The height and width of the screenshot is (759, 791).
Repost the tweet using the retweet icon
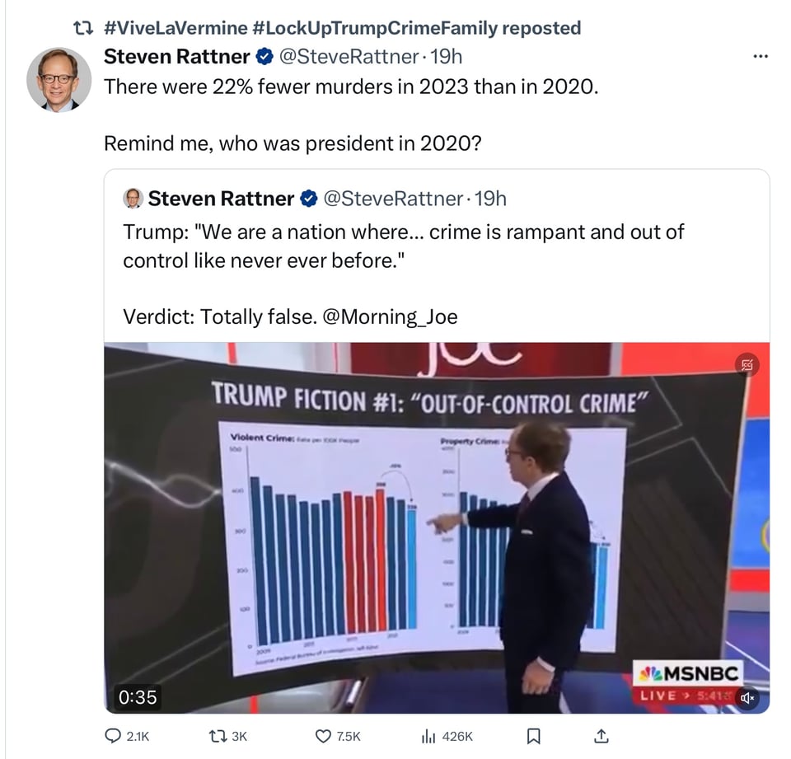click(x=214, y=736)
